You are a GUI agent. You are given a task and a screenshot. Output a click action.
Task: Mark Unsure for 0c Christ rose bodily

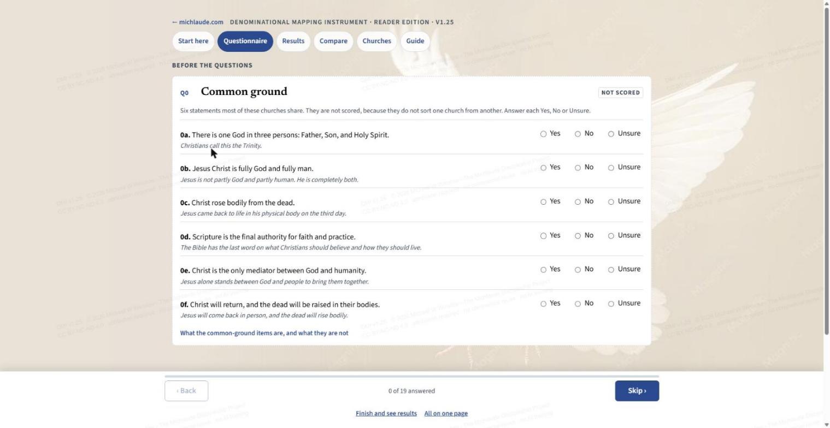coord(611,201)
